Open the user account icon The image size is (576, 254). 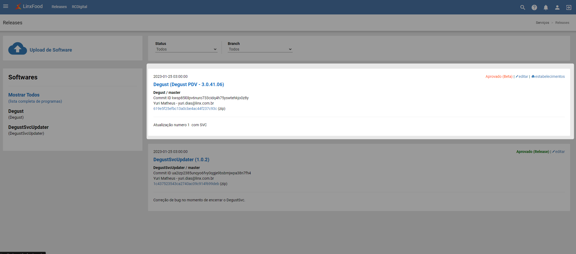(557, 7)
